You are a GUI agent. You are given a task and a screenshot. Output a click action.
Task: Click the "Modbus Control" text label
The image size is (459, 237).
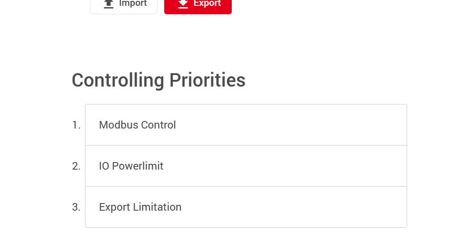point(137,125)
